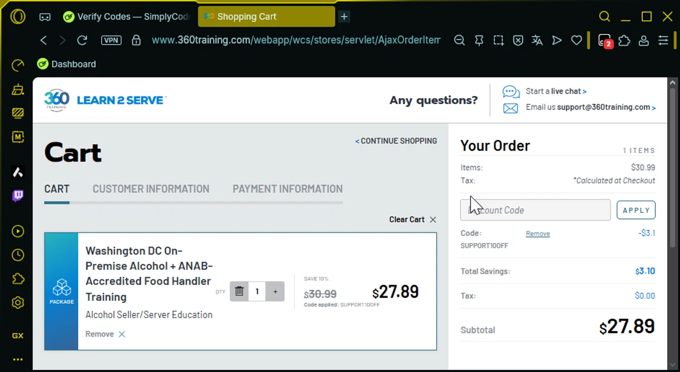The height and width of the screenshot is (372, 680).
Task: Go to the Payment Information step
Action: point(287,189)
